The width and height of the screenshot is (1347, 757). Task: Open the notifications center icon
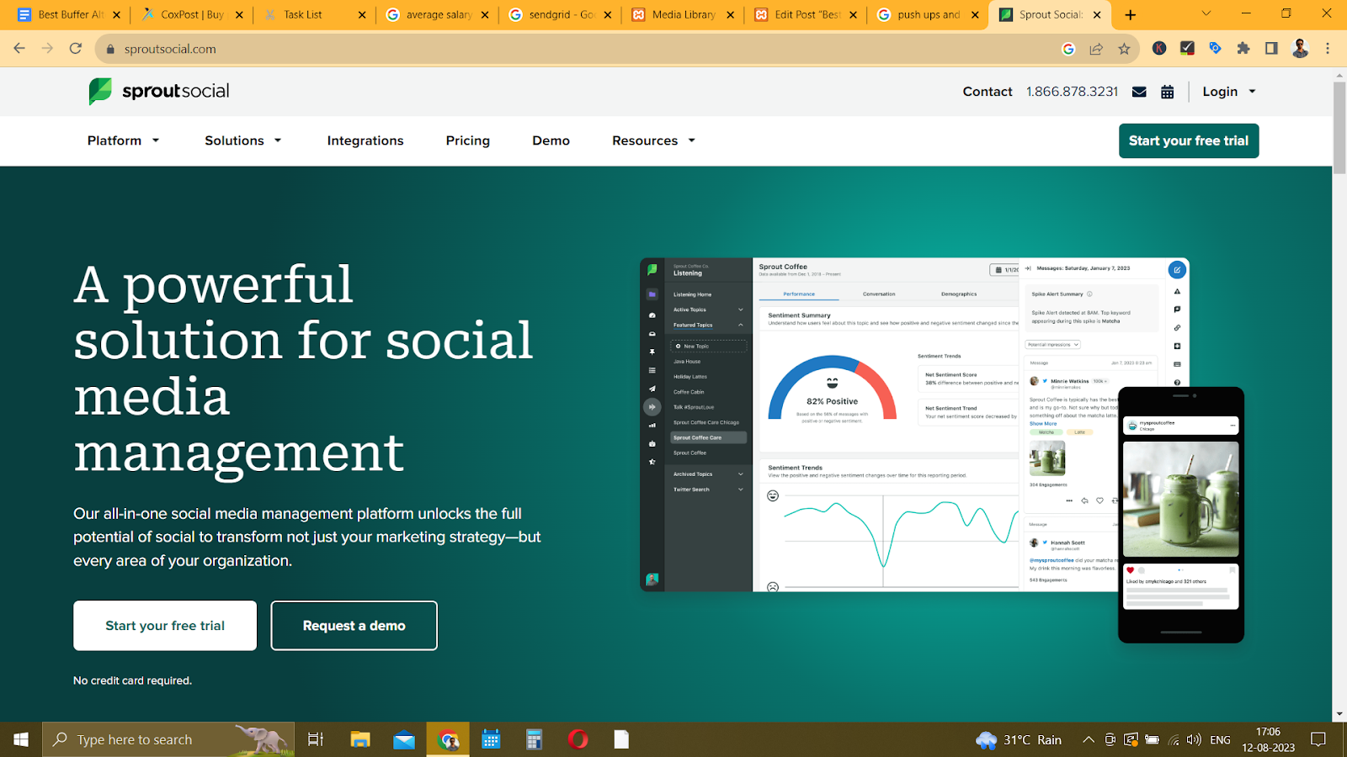pyautogui.click(x=1318, y=739)
